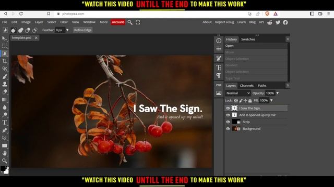Close the template.psd document tab
Screen dimensions: 334x187
tap(36, 38)
